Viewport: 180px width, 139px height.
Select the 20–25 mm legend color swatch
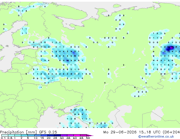tap(51, 135)
